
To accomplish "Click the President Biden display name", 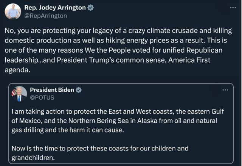I will [x=52, y=90].
